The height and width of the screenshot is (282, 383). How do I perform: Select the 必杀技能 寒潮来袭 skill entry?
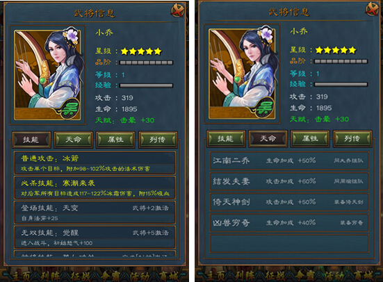tap(95, 188)
